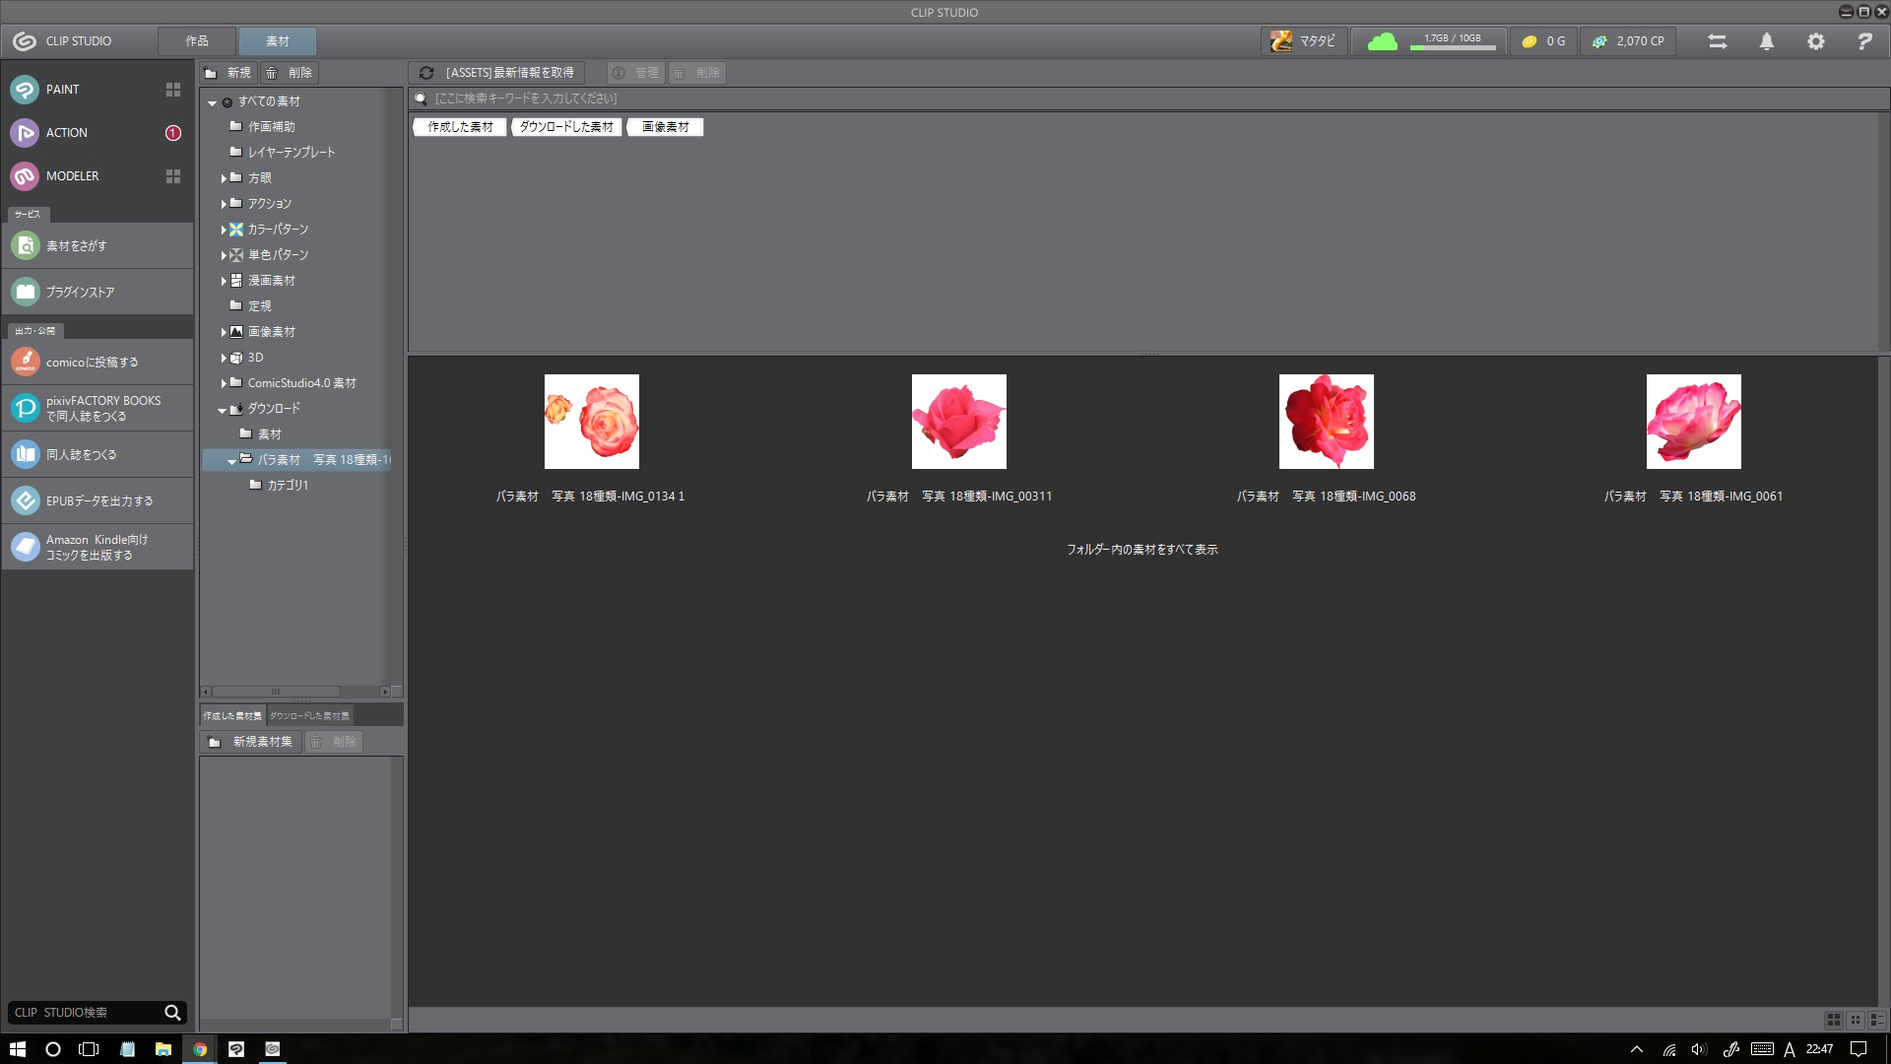
Task: Toggle the ダウンロードした素材 filter tag
Action: click(565, 127)
